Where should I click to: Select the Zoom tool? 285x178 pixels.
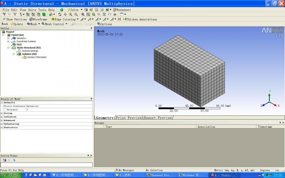[x=71, y=14]
